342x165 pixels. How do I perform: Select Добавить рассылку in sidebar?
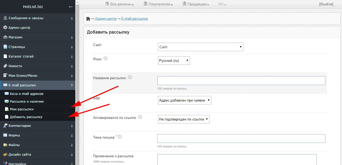(26, 117)
